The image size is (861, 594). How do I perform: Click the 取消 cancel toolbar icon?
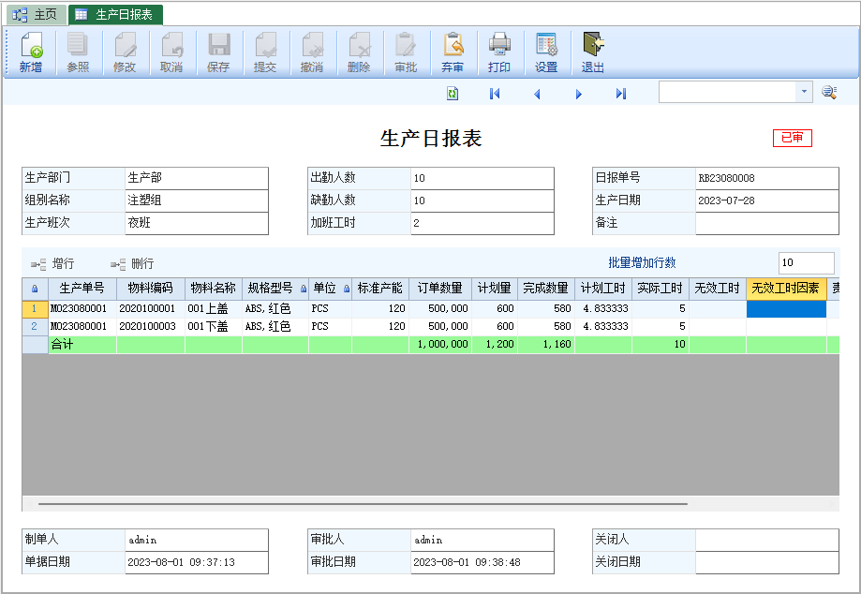171,52
